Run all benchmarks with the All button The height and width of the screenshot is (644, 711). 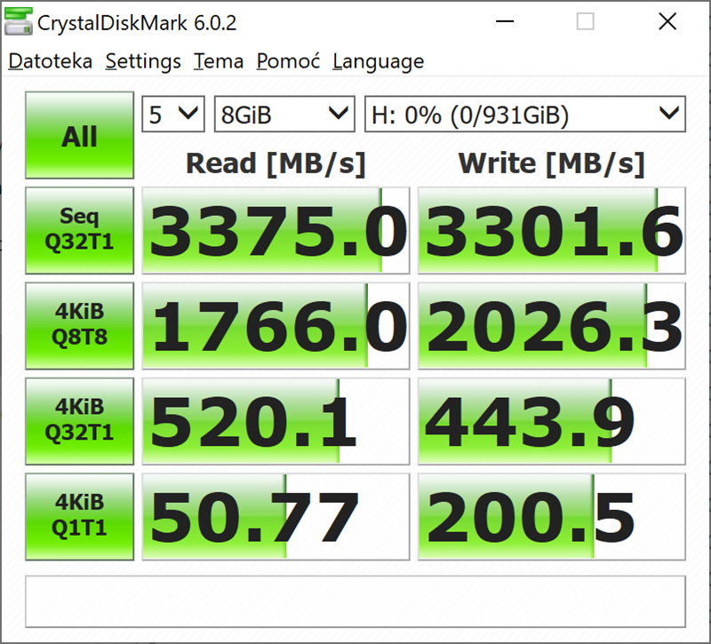pos(80,137)
